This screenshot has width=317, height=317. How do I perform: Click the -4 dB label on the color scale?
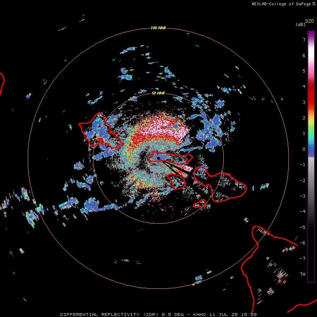point(303,212)
